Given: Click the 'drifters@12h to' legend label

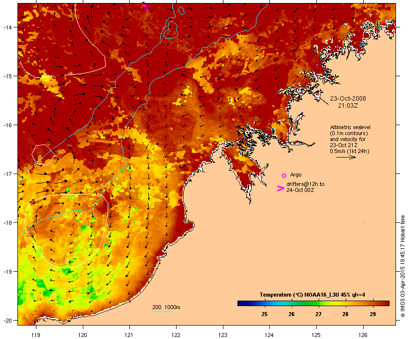Looking at the screenshot, I should (305, 184).
